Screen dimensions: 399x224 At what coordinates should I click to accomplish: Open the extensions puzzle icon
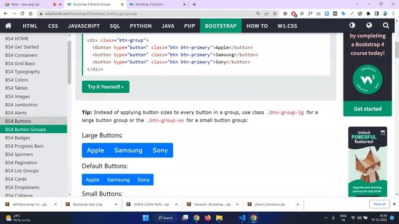(368, 14)
